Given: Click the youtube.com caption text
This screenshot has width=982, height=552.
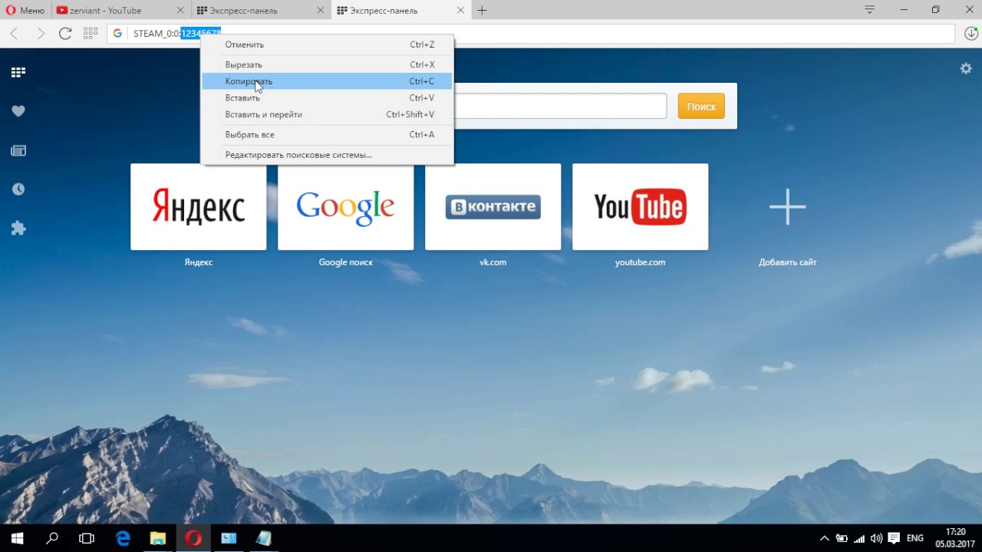Looking at the screenshot, I should tap(641, 262).
